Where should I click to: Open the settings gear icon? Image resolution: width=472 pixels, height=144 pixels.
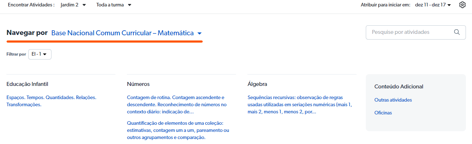point(462,5)
